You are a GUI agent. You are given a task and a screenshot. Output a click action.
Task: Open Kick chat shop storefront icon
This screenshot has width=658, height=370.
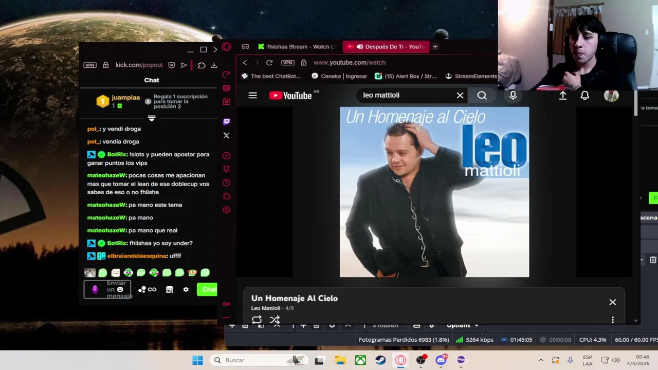170,290
